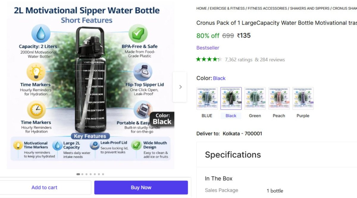
Task: Choose the Green color bottle thumbnail
Action: (x=255, y=99)
